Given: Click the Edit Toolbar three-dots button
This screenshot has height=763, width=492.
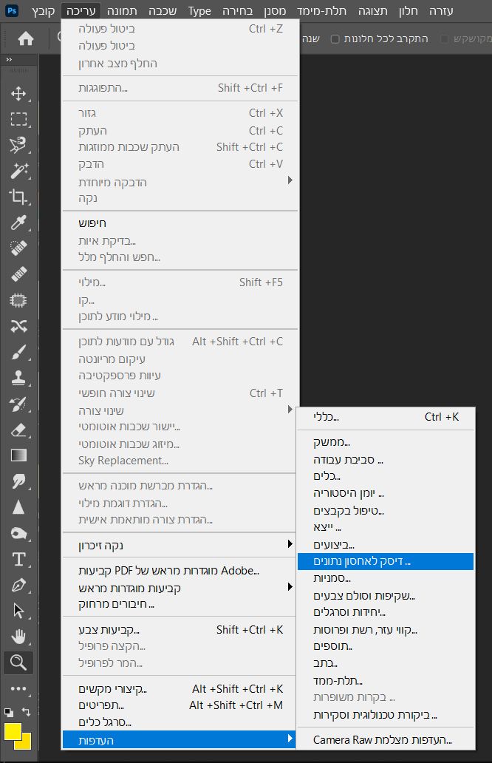Looking at the screenshot, I should coord(18,689).
